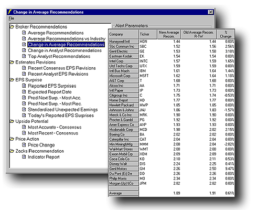Select the Honeywell Intl row header

123,41
